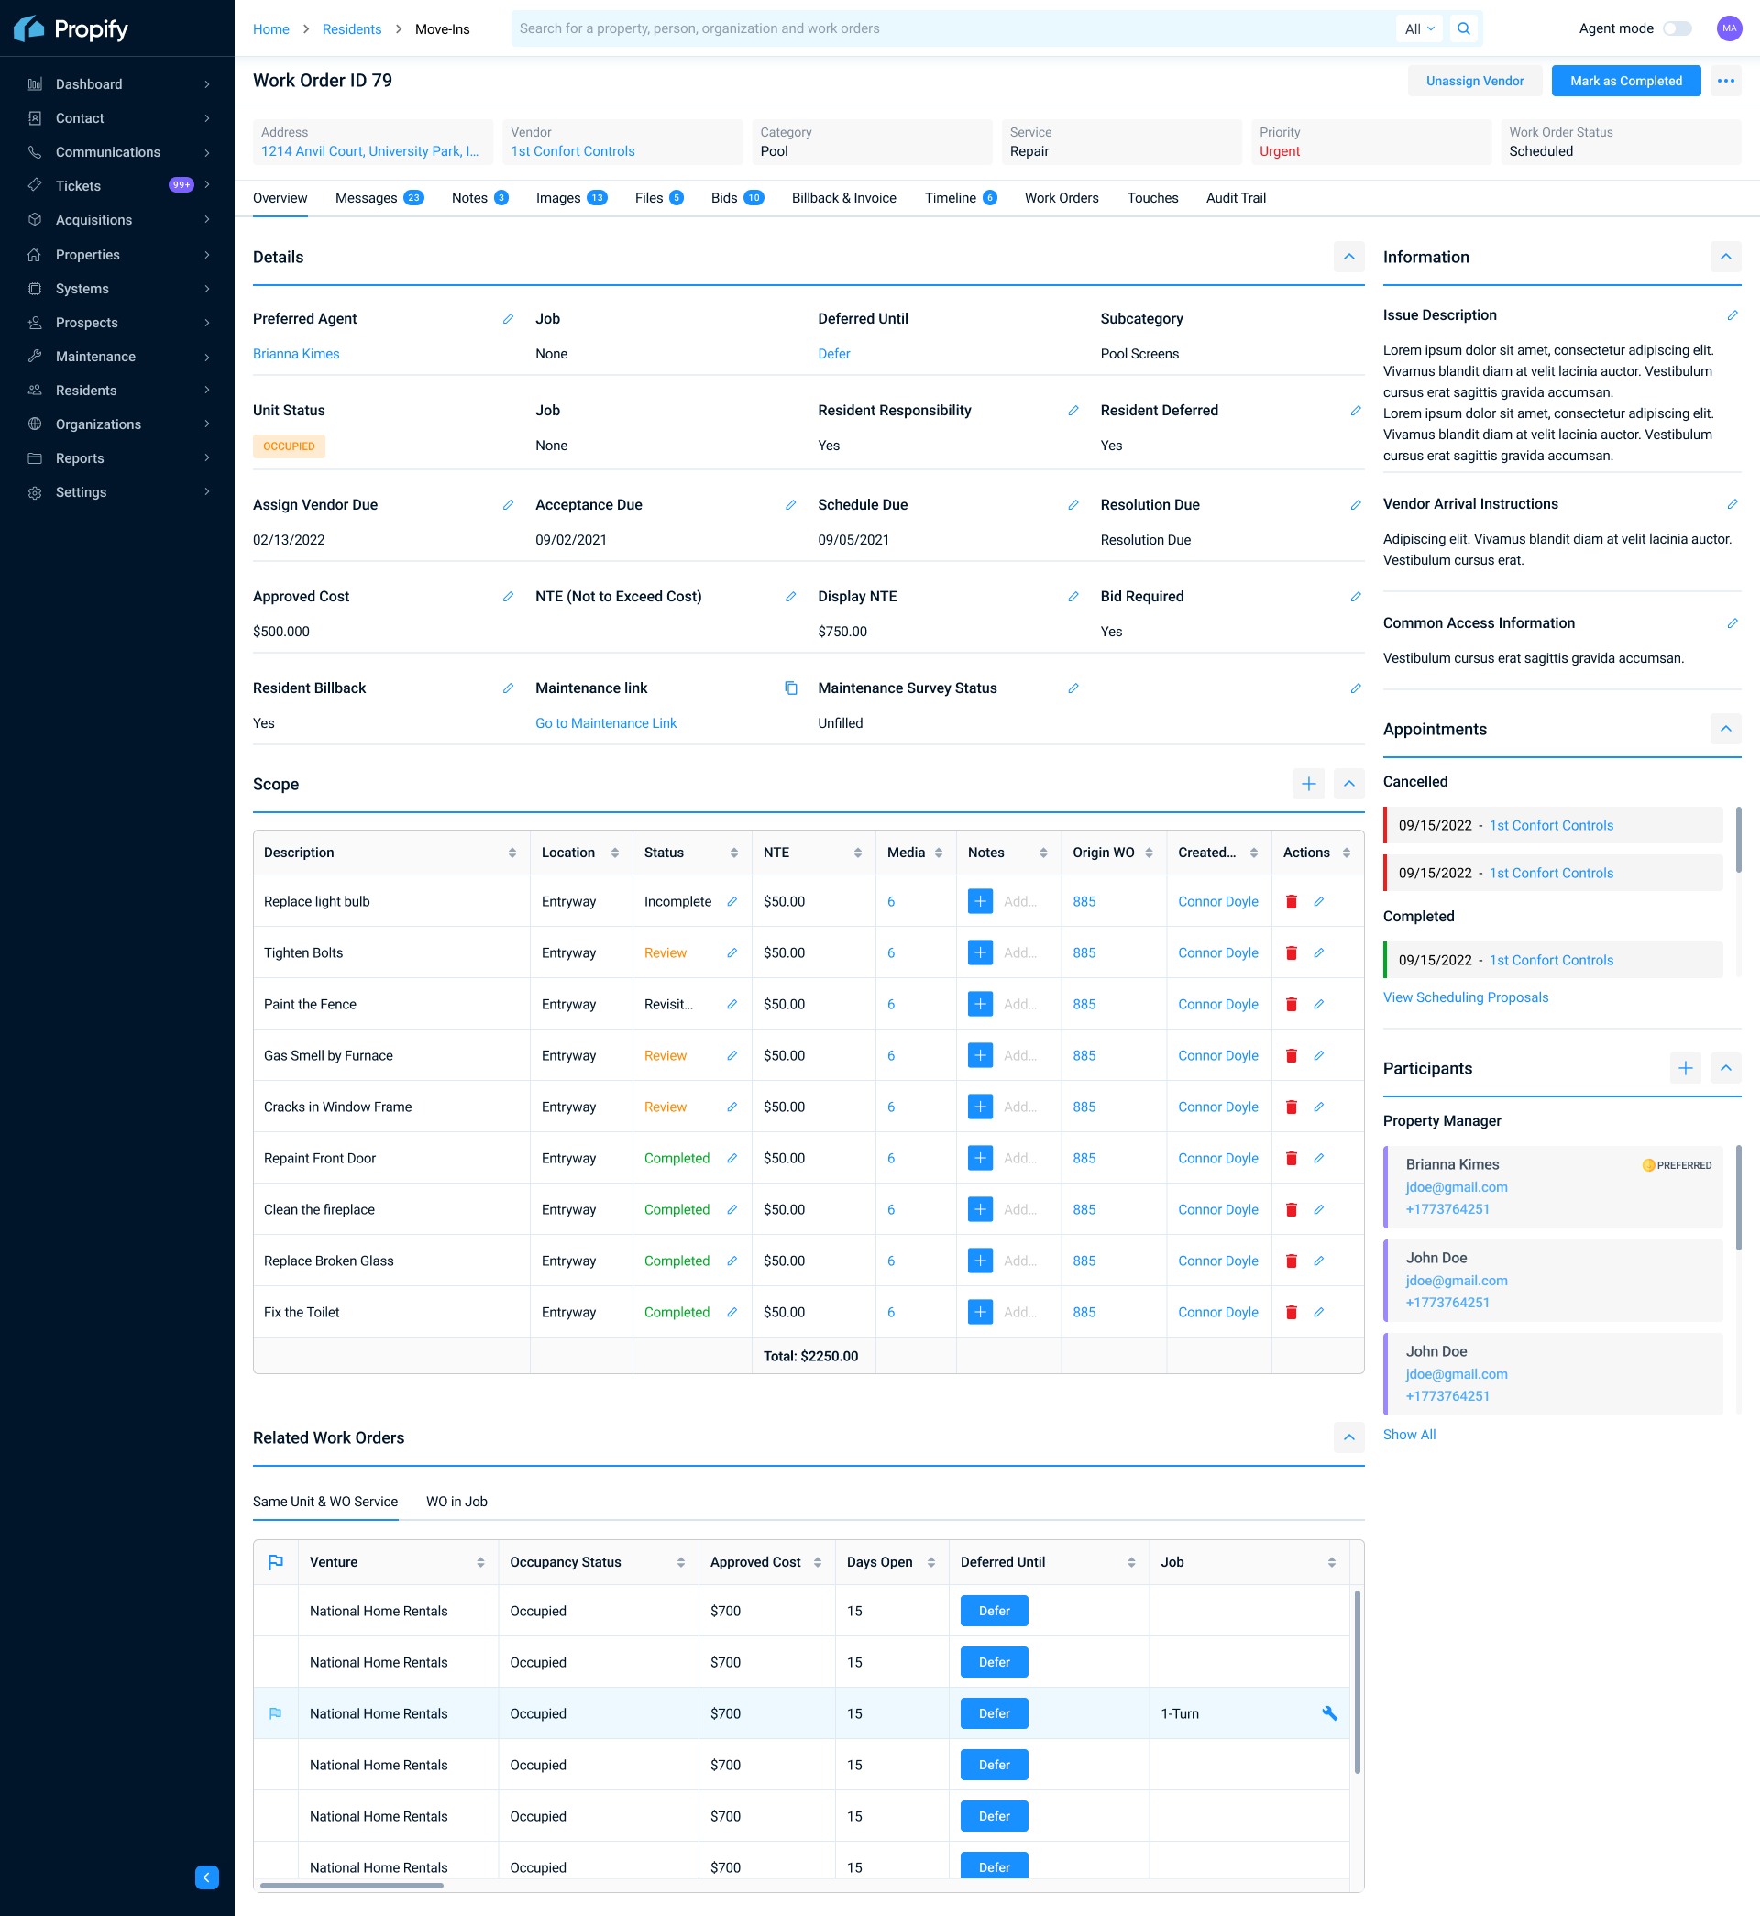Open 'Go to Maintenance Link'
This screenshot has width=1760, height=1916.
point(605,722)
